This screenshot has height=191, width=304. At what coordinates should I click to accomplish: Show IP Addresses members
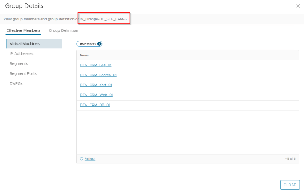[22, 53]
